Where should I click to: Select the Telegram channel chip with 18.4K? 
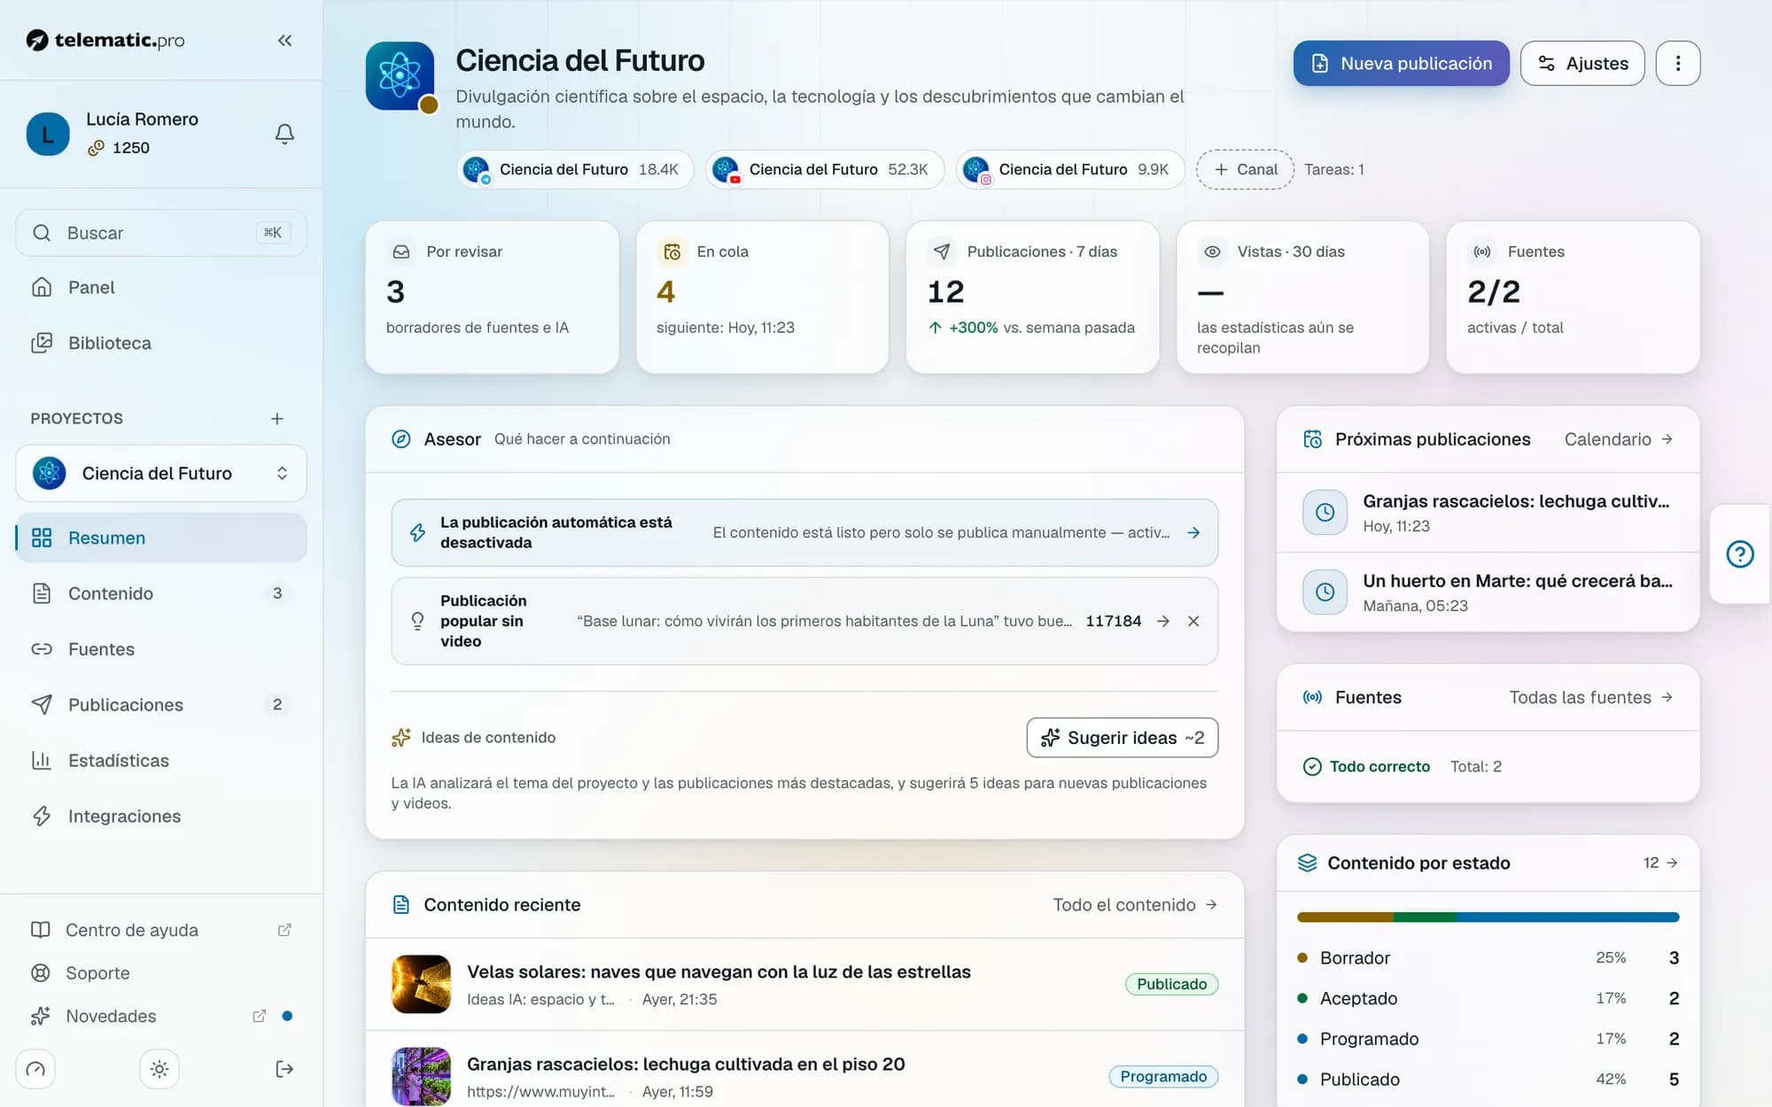[x=575, y=169]
